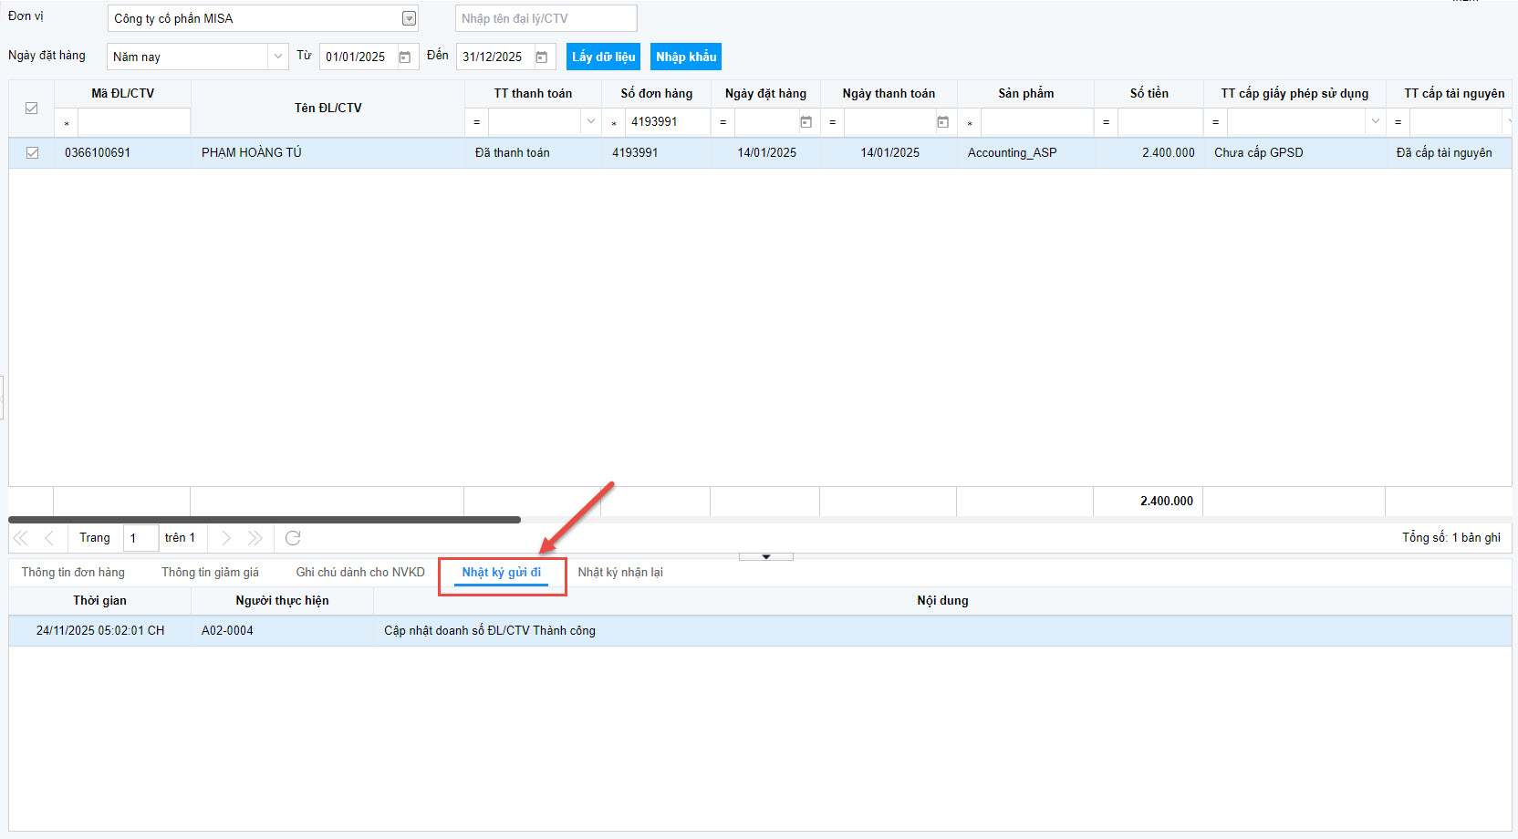Focus the Nhập tên đại lý/CTV field
1518x839 pixels.
(x=546, y=18)
